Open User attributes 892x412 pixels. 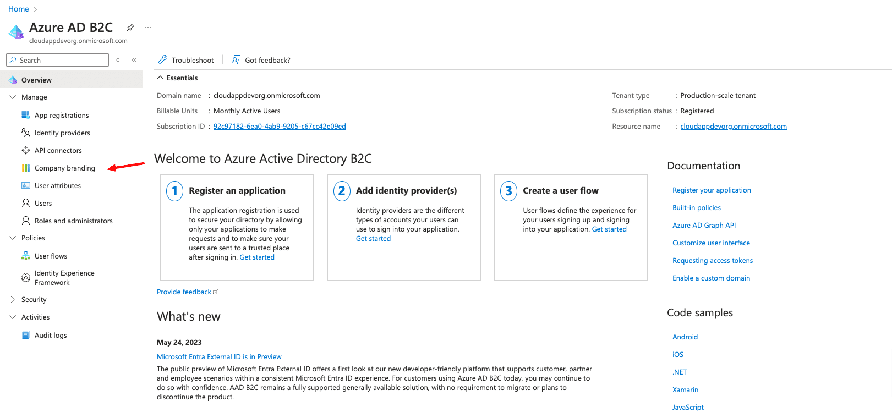(58, 185)
